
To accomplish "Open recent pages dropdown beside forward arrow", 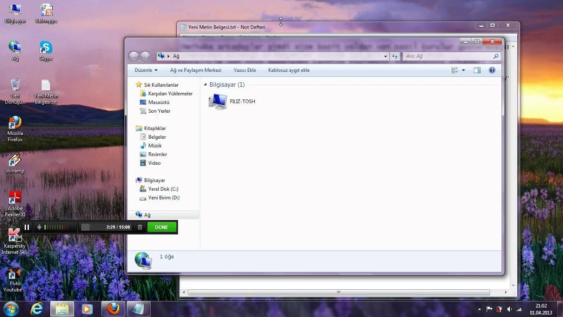I will (153, 56).
